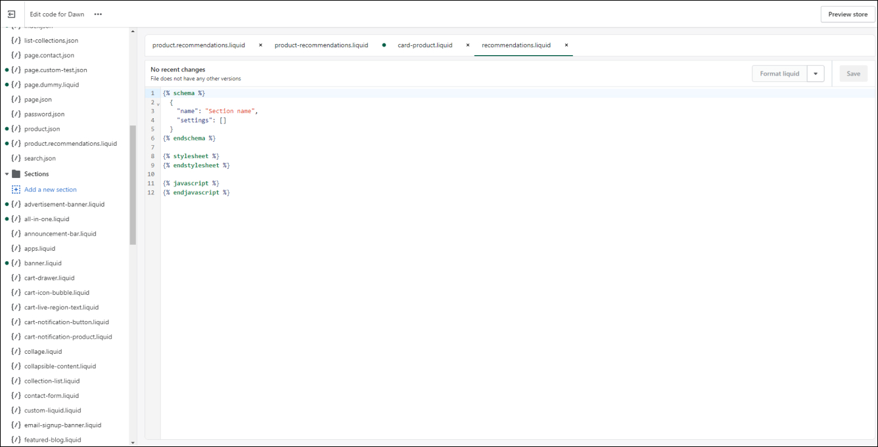The height and width of the screenshot is (447, 878).
Task: Open product.json file
Action: pos(42,129)
